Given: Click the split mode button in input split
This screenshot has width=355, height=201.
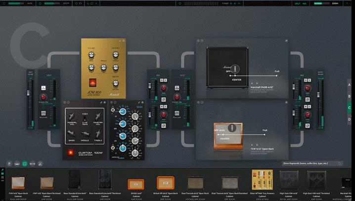Looking at the screenshot, I should 43,88.
